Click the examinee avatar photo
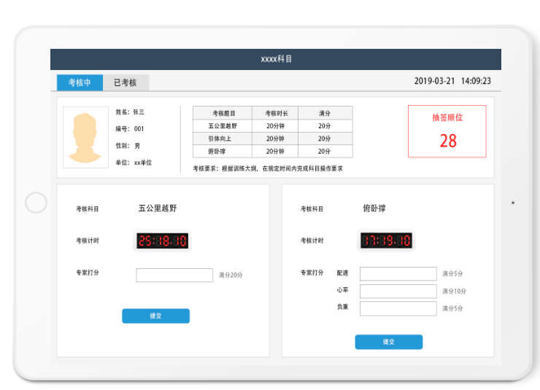 click(85, 137)
